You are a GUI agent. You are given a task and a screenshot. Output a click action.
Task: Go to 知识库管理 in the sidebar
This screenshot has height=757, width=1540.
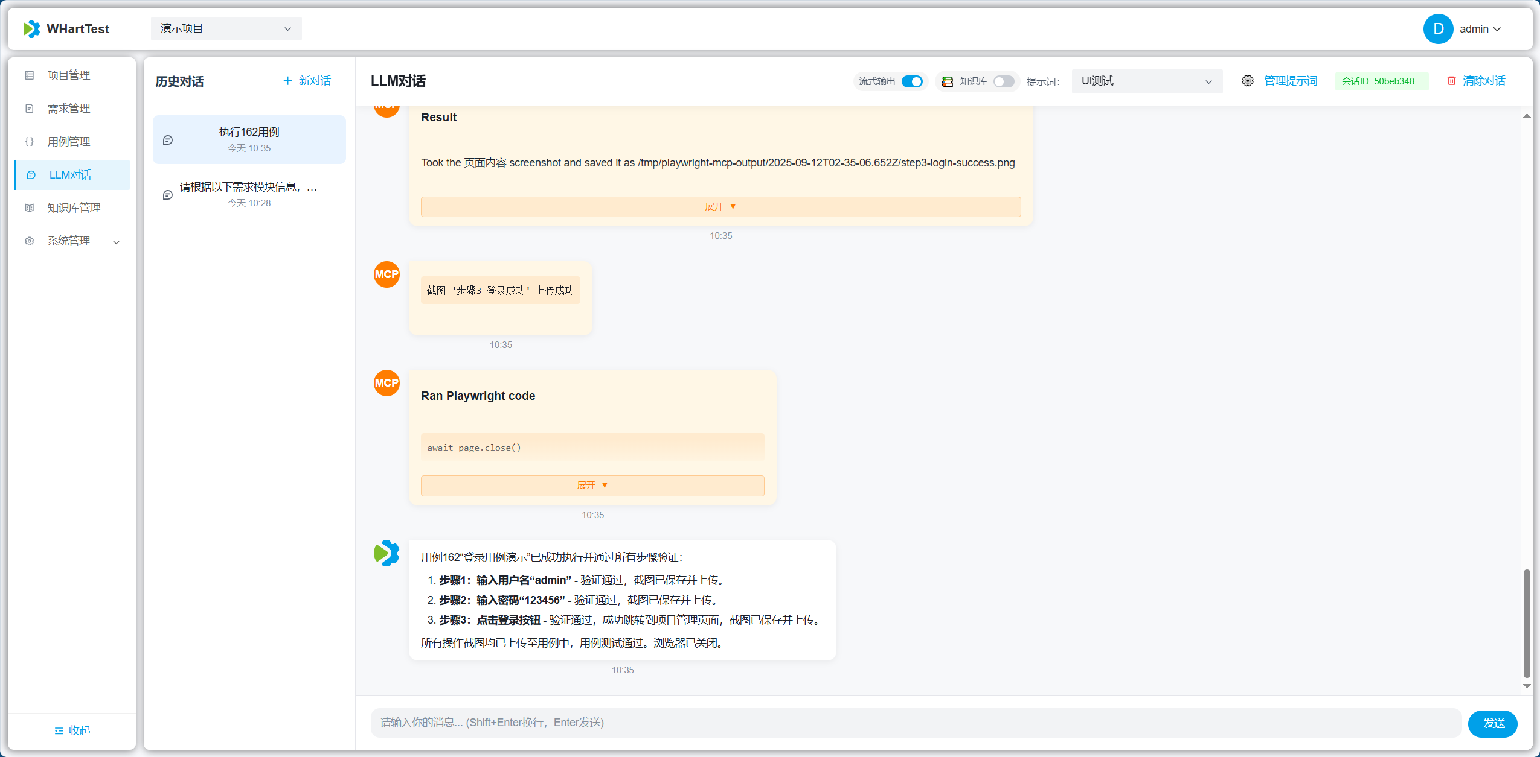pos(74,208)
